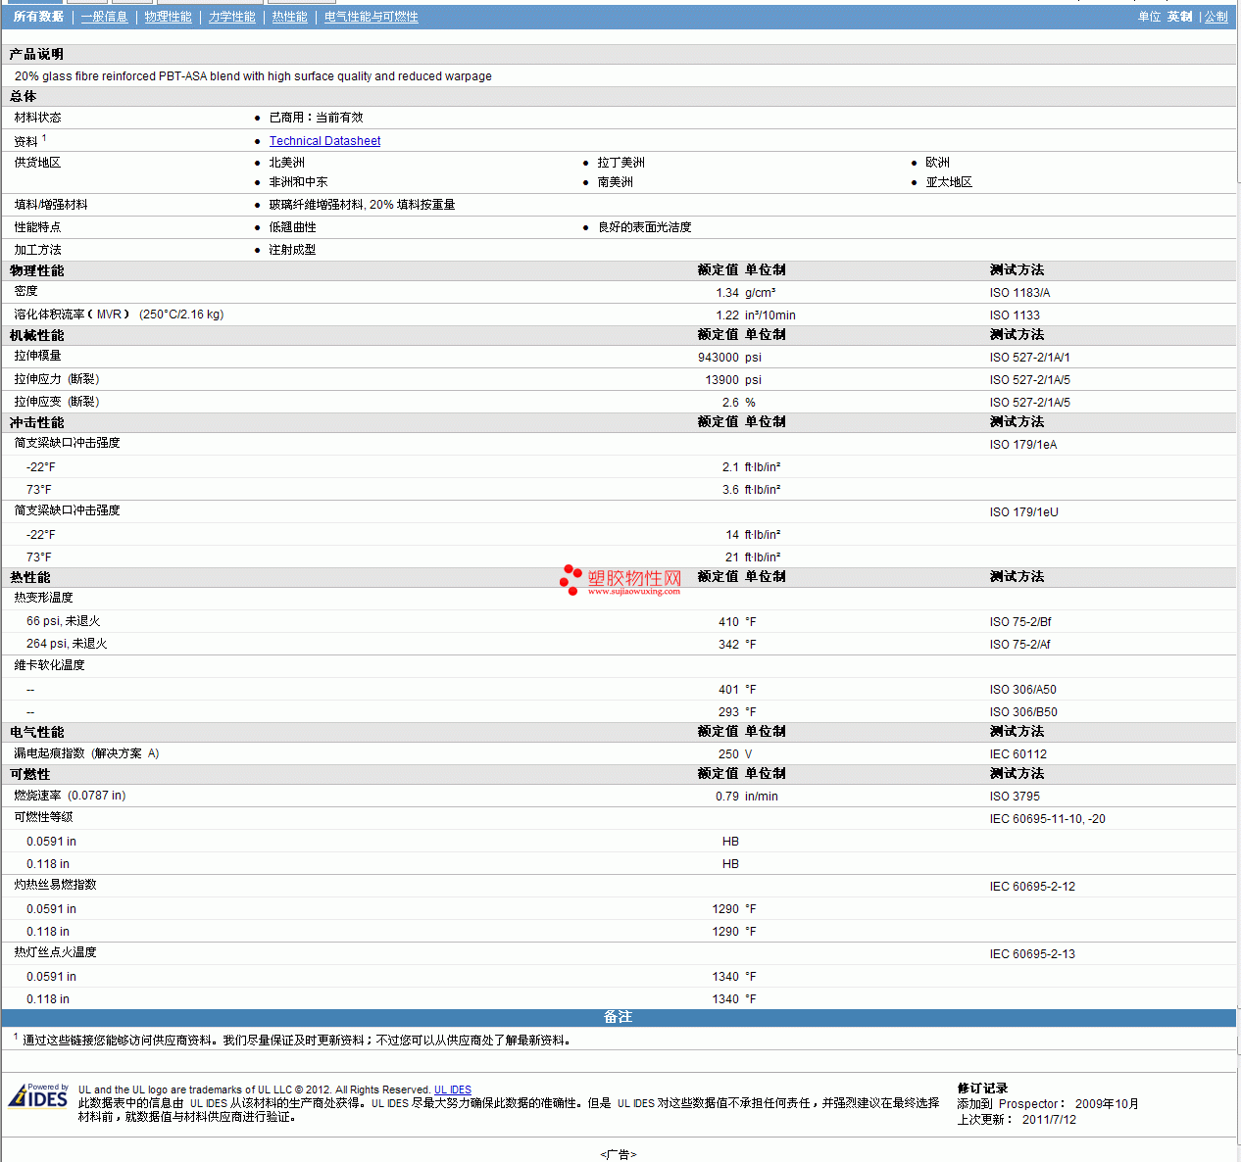Click the 拉丁美洲 supply region
This screenshot has width=1241, height=1162.
click(621, 163)
